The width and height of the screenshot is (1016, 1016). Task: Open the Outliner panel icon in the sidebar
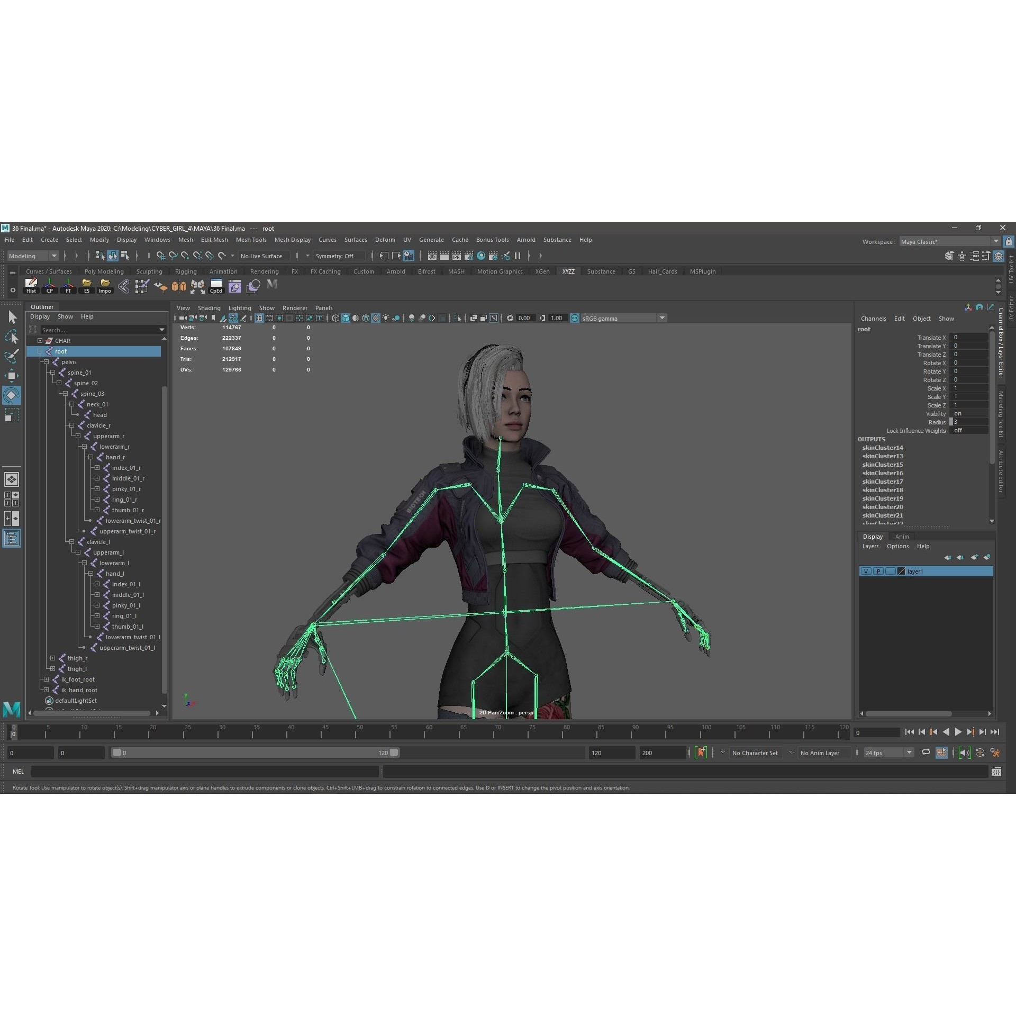pos(12,538)
